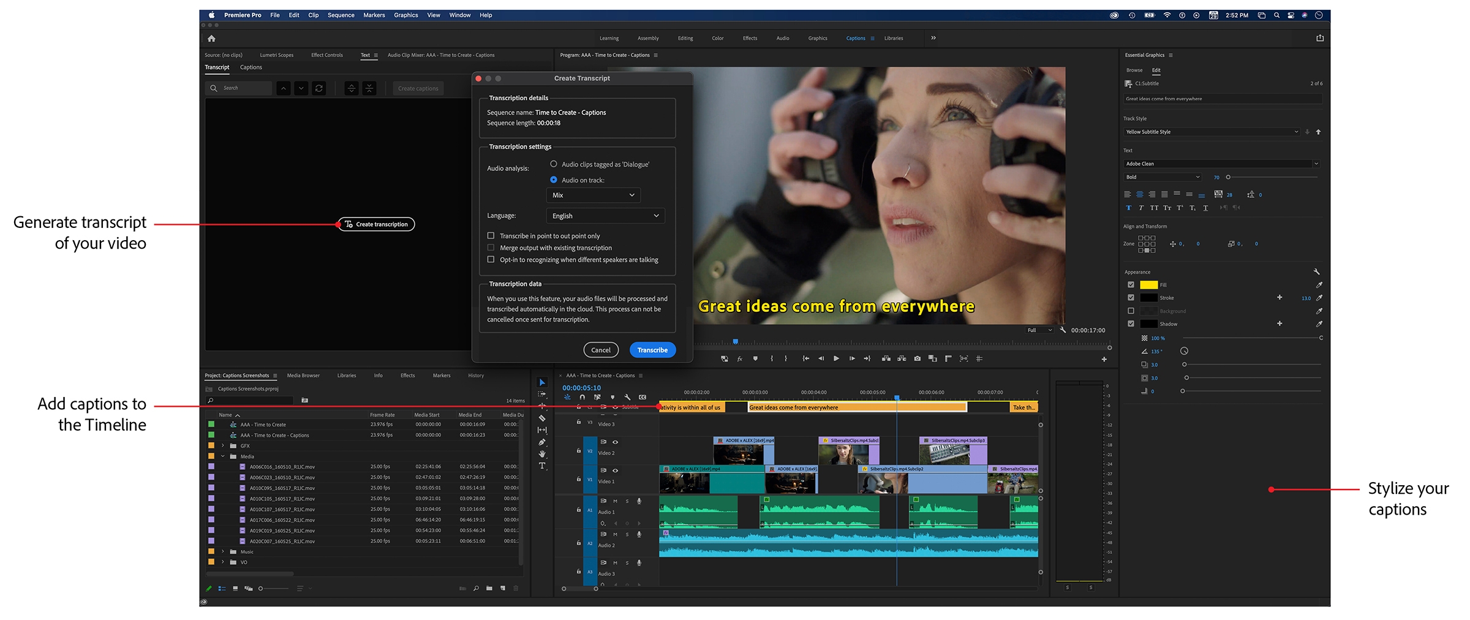The width and height of the screenshot is (1470, 620).
Task: Select the Audio clips tagged as Dialogue radio button
Action: pyautogui.click(x=554, y=164)
